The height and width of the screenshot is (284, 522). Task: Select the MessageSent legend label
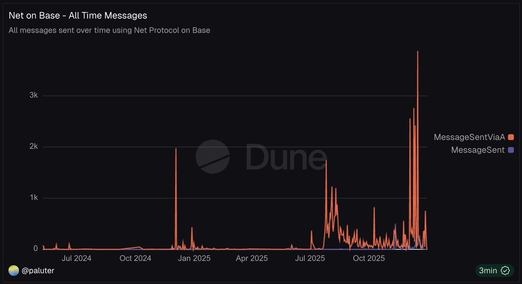tap(478, 150)
